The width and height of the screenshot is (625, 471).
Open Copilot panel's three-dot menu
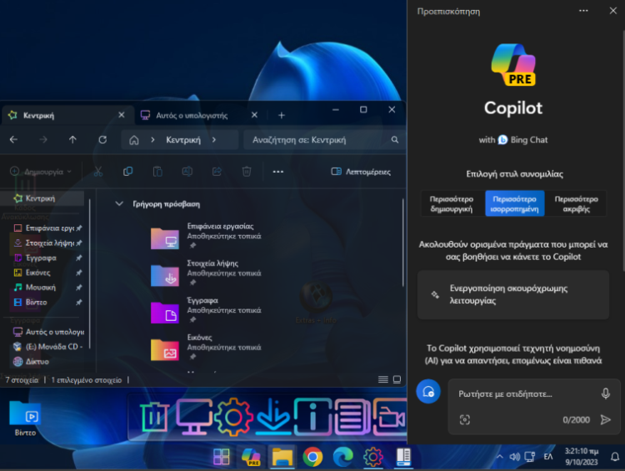tap(583, 11)
